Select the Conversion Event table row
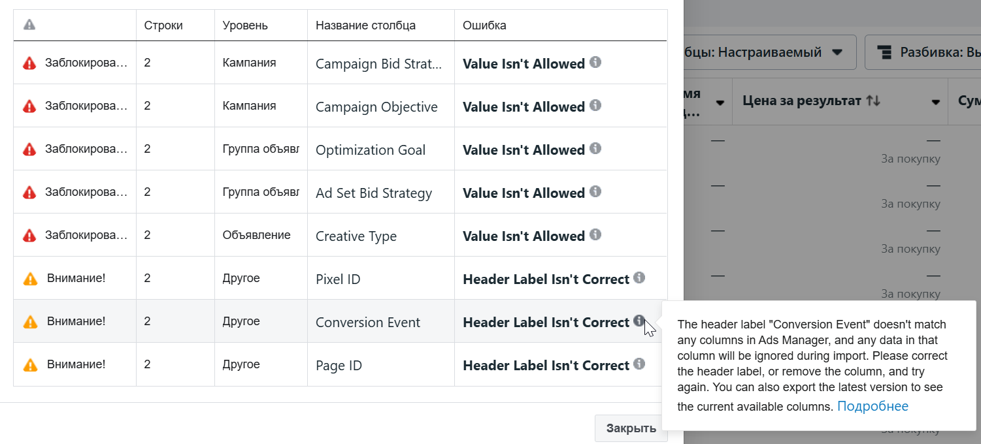Image resolution: width=981 pixels, height=444 pixels. pos(340,321)
